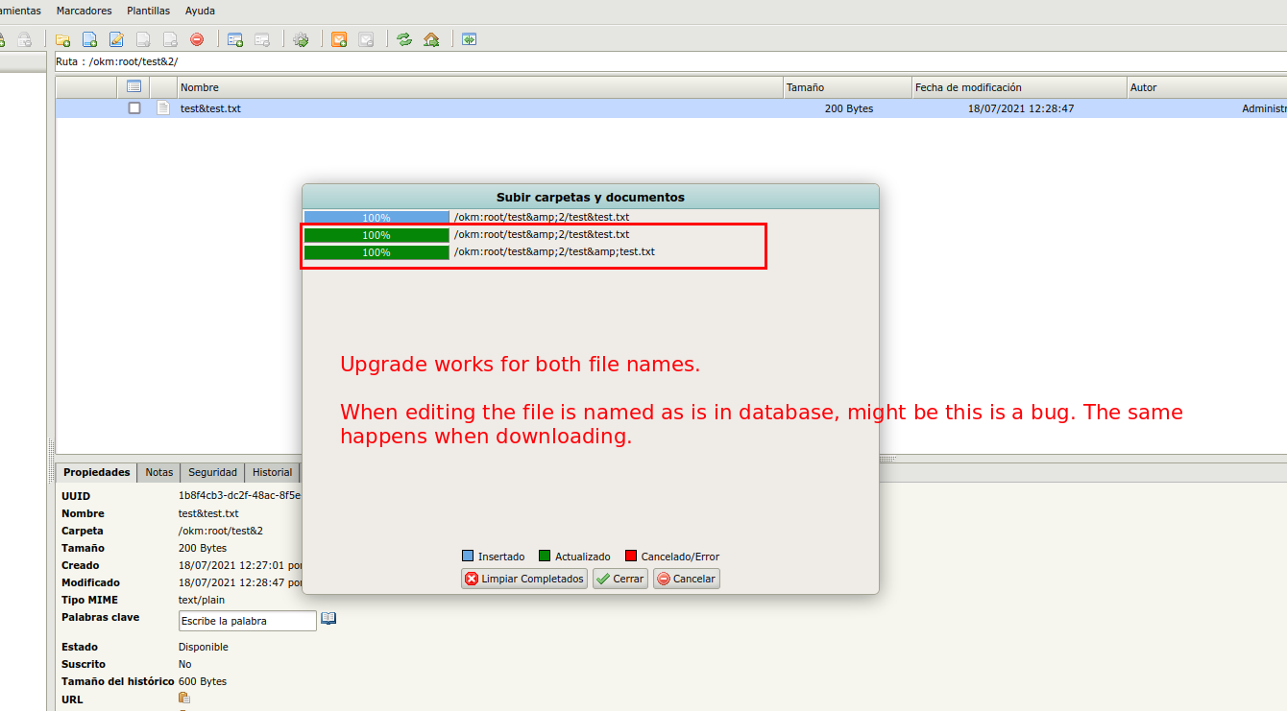Check the box next to test&test.txt
Image resolution: width=1287 pixels, height=711 pixels.
[x=134, y=108]
